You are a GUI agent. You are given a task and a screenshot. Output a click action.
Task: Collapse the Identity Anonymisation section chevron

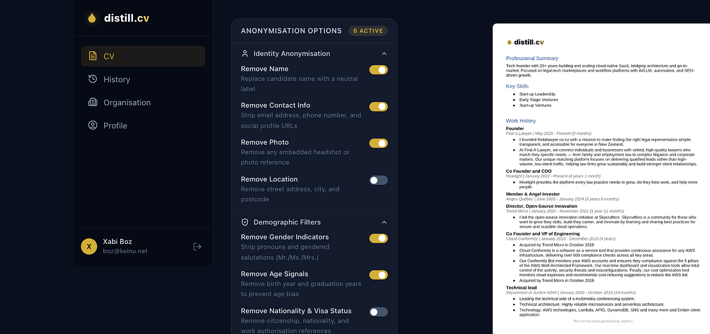coord(384,53)
